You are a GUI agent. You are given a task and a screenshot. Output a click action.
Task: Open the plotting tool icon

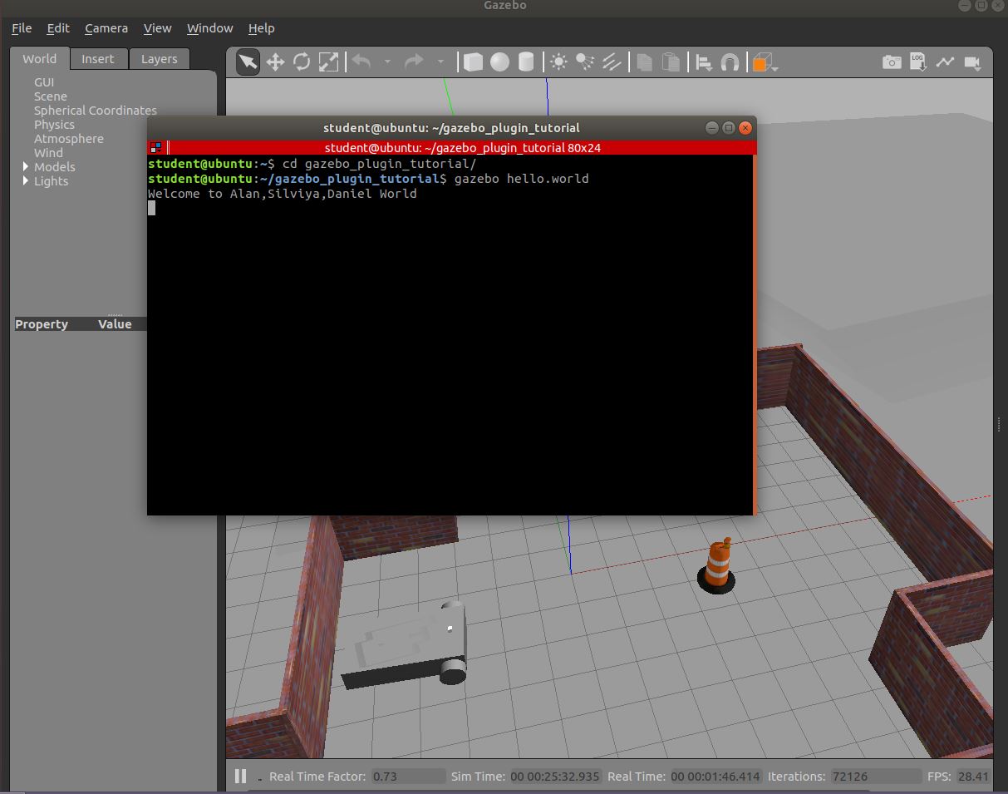947,62
